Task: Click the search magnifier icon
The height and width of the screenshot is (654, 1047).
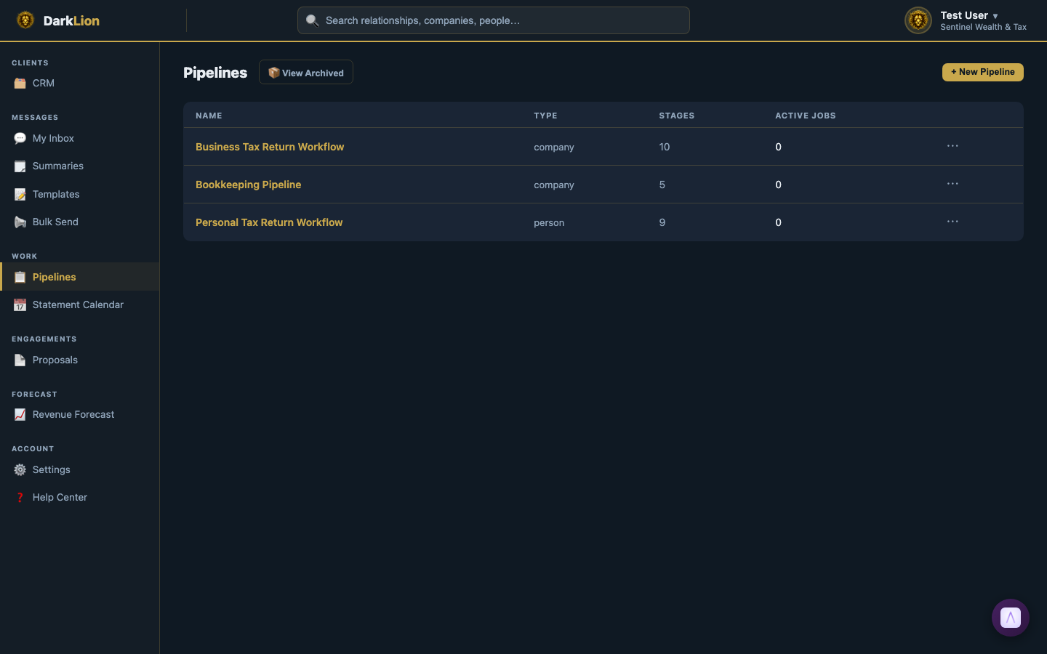Action: tap(312, 20)
